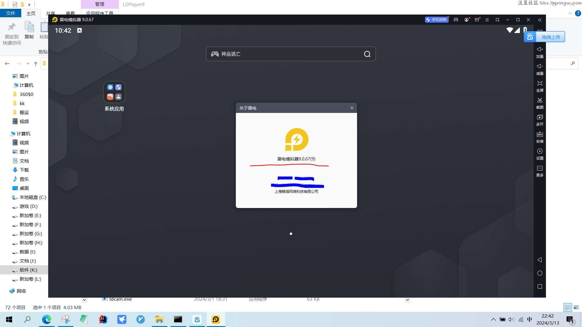Image resolution: width=582 pixels, height=327 pixels.
Task: Open the 文件 menu in File Explorer
Action: (x=11, y=13)
